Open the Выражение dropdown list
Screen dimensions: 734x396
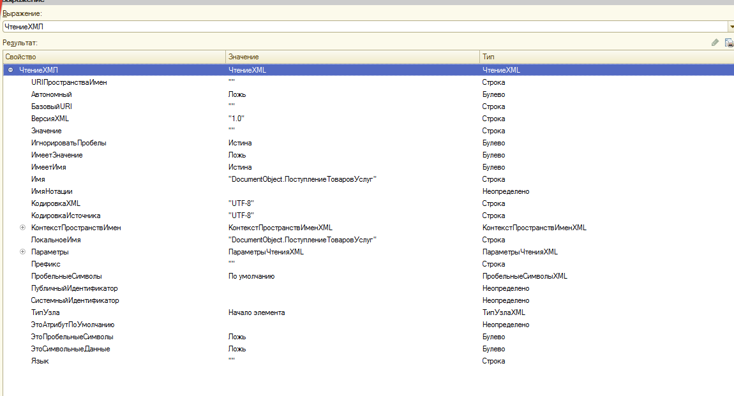point(730,26)
